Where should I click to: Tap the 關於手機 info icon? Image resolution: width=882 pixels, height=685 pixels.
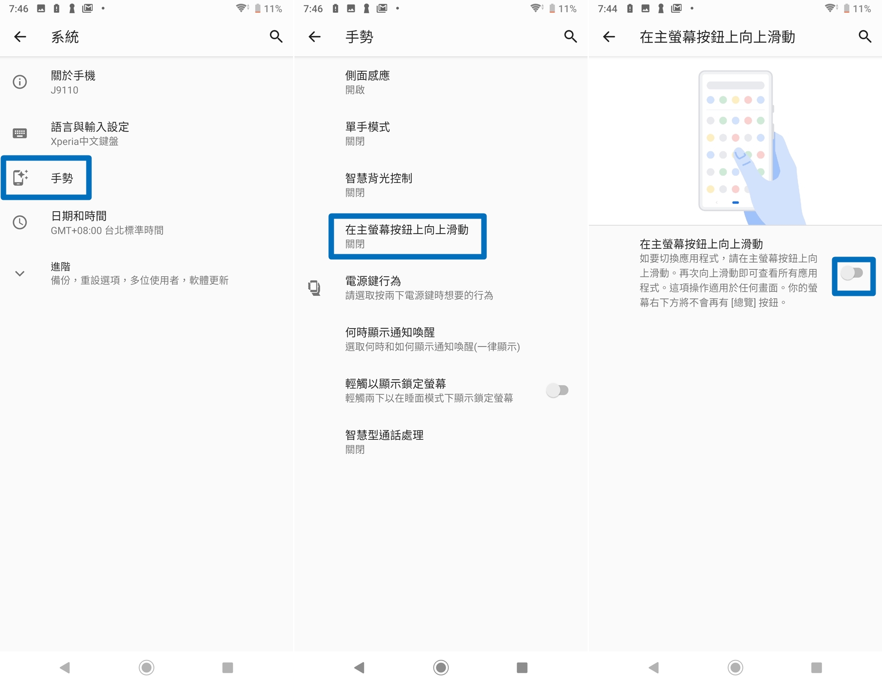click(19, 82)
